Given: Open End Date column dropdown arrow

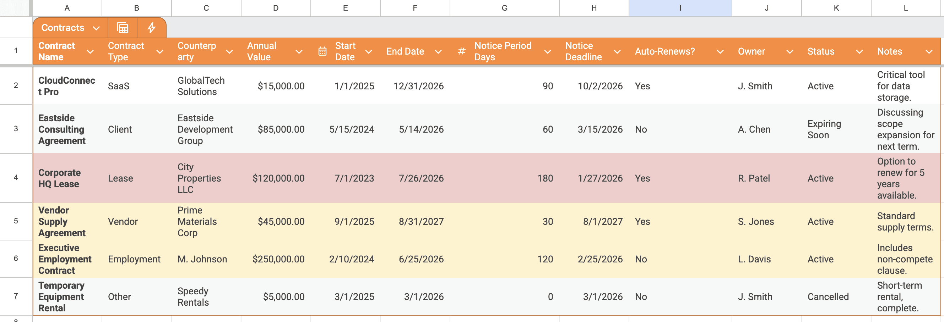Looking at the screenshot, I should [438, 51].
